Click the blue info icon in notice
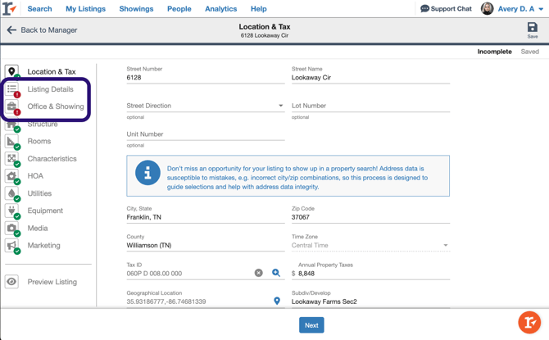The height and width of the screenshot is (340, 549). [x=147, y=174]
